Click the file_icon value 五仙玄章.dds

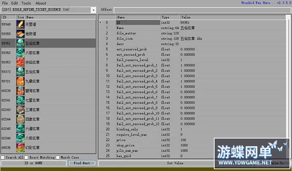[x=191, y=39]
